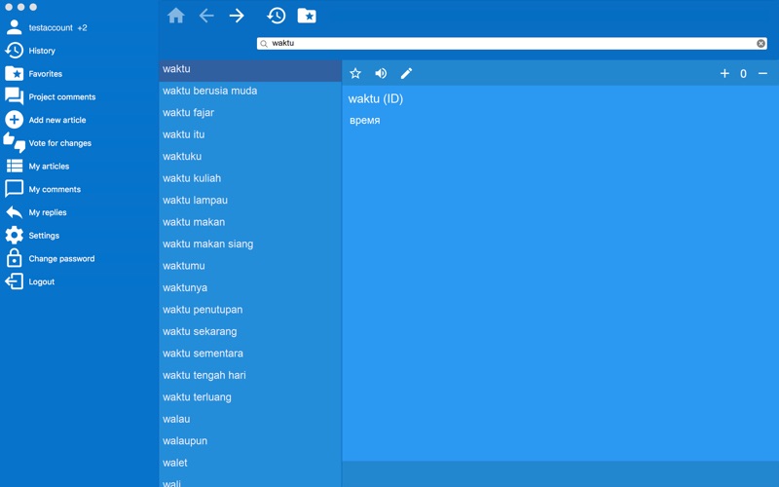Select the 'waktu berusia muda' entry
The image size is (779, 487).
pos(250,91)
